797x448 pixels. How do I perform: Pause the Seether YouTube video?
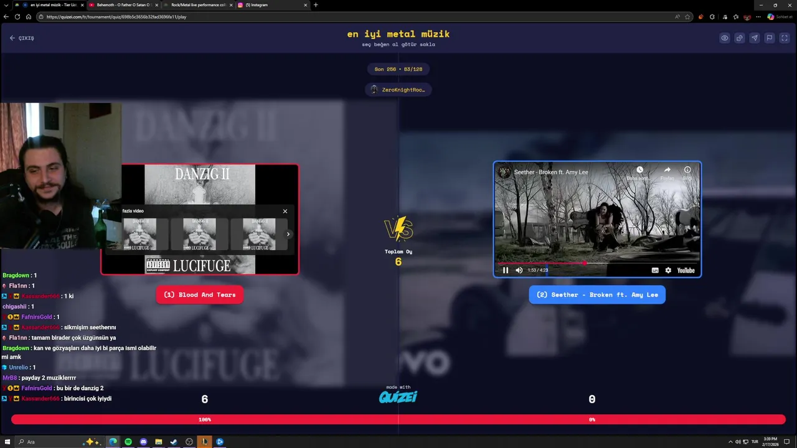pos(506,270)
